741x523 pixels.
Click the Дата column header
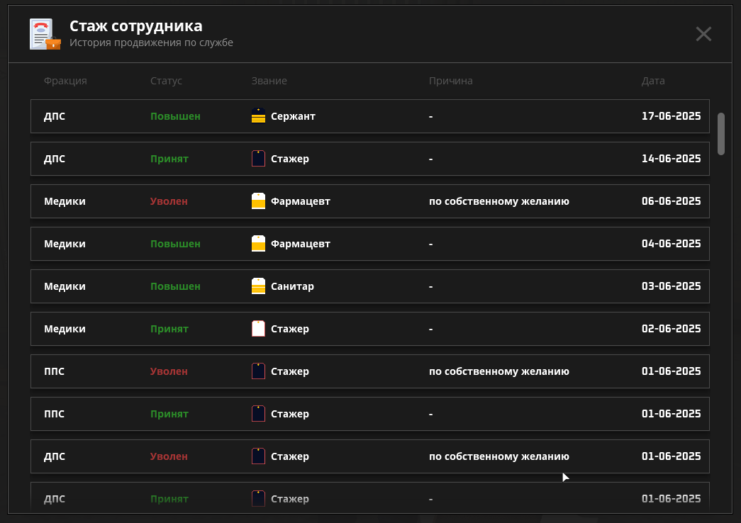[x=653, y=81]
